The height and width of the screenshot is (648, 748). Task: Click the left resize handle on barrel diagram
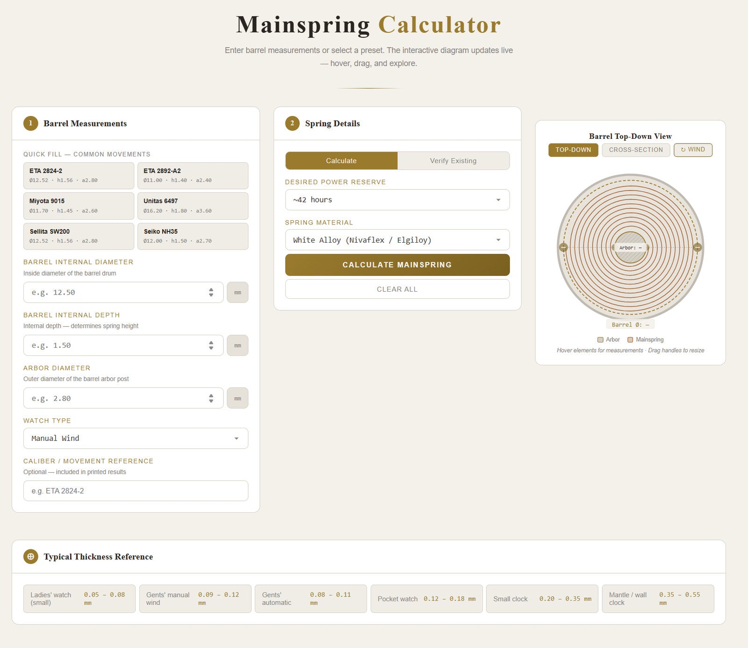click(x=563, y=247)
